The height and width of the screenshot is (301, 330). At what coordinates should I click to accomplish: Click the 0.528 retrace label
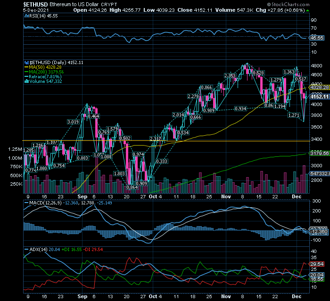(x=258, y=73)
